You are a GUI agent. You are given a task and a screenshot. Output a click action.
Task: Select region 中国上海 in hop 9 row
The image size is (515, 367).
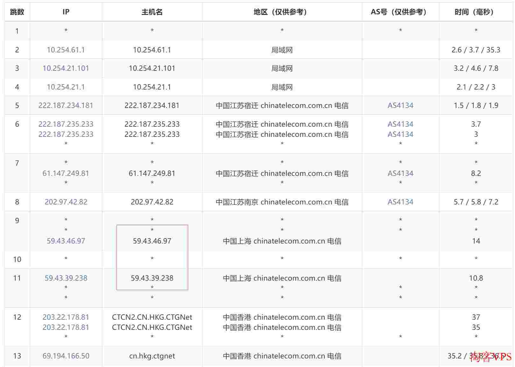coord(282,241)
